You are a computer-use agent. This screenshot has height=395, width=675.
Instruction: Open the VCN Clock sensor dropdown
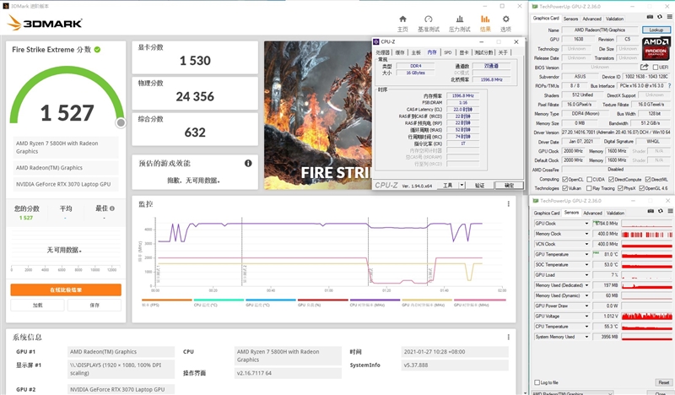point(586,244)
